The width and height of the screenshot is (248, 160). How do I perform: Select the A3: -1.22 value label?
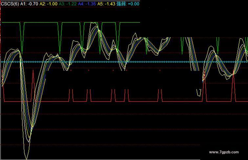click(x=68, y=4)
